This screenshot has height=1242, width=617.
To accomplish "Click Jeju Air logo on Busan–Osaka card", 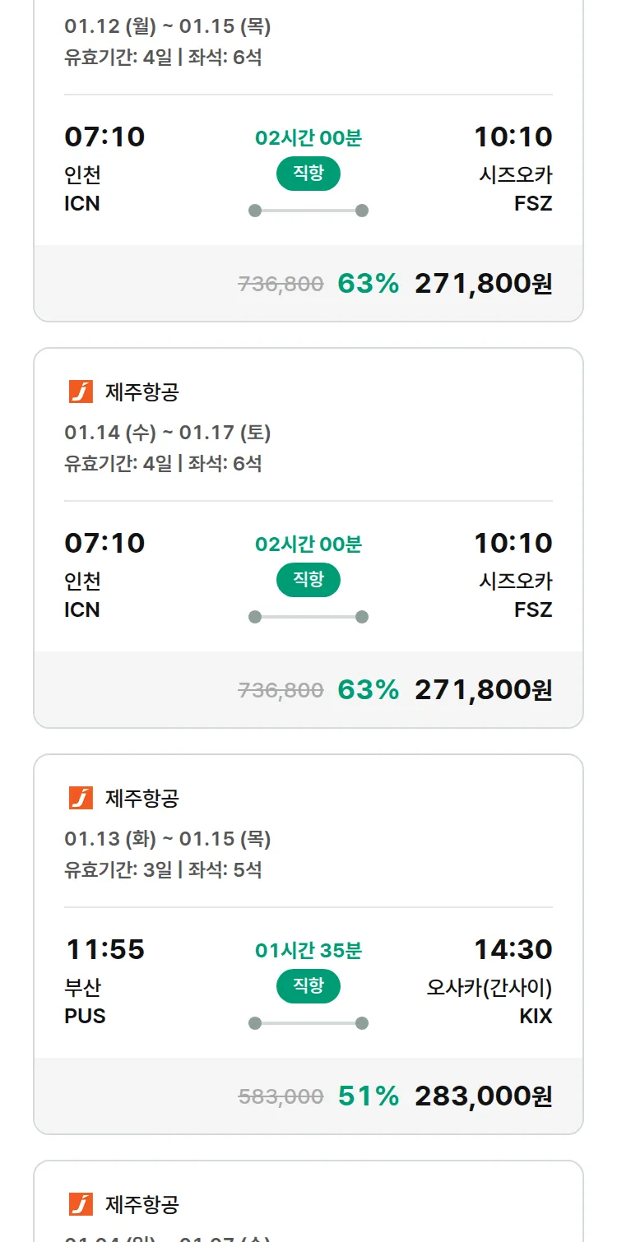I will pos(81,798).
